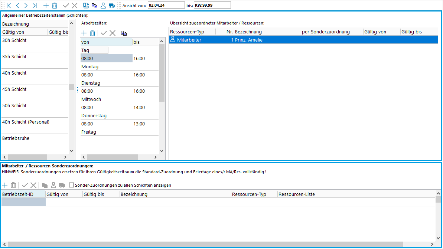Viewport: 443px width, 249px height.
Task: Select the Prinz, Amelie employee row
Action: 248,40
